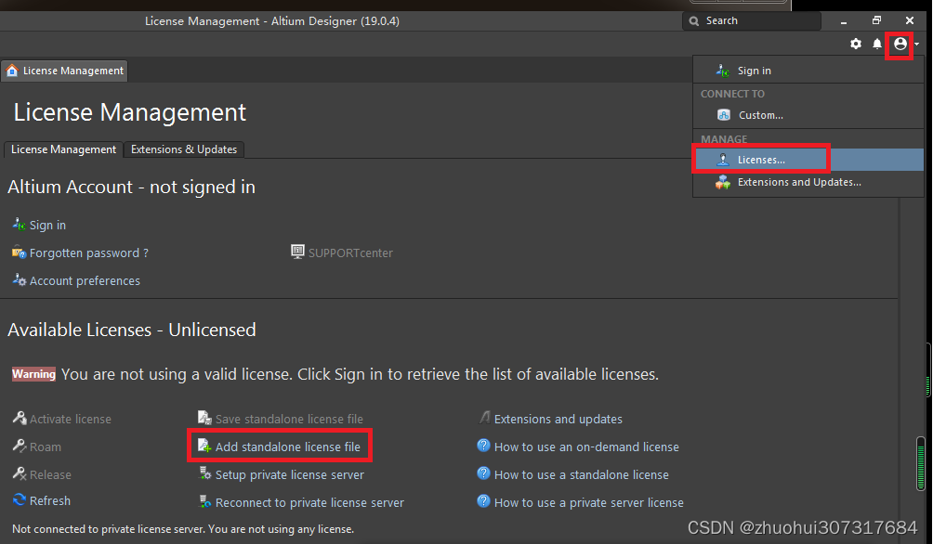Image resolution: width=933 pixels, height=544 pixels.
Task: Click the settings gear icon
Action: 856,44
